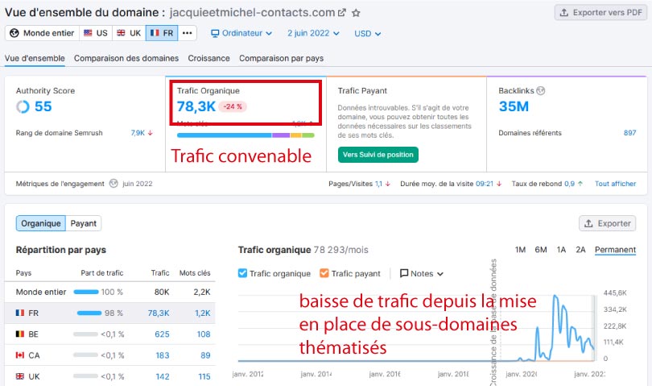This screenshot has height=386, width=652.
Task: Click the 78,3K organic traffic value
Action: coord(196,106)
